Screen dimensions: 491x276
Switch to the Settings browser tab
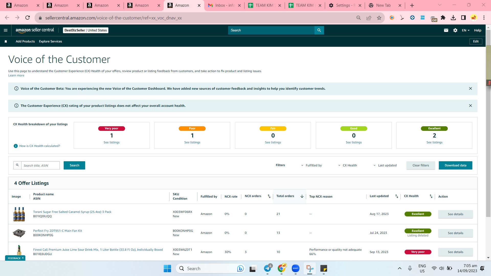pyautogui.click(x=345, y=5)
